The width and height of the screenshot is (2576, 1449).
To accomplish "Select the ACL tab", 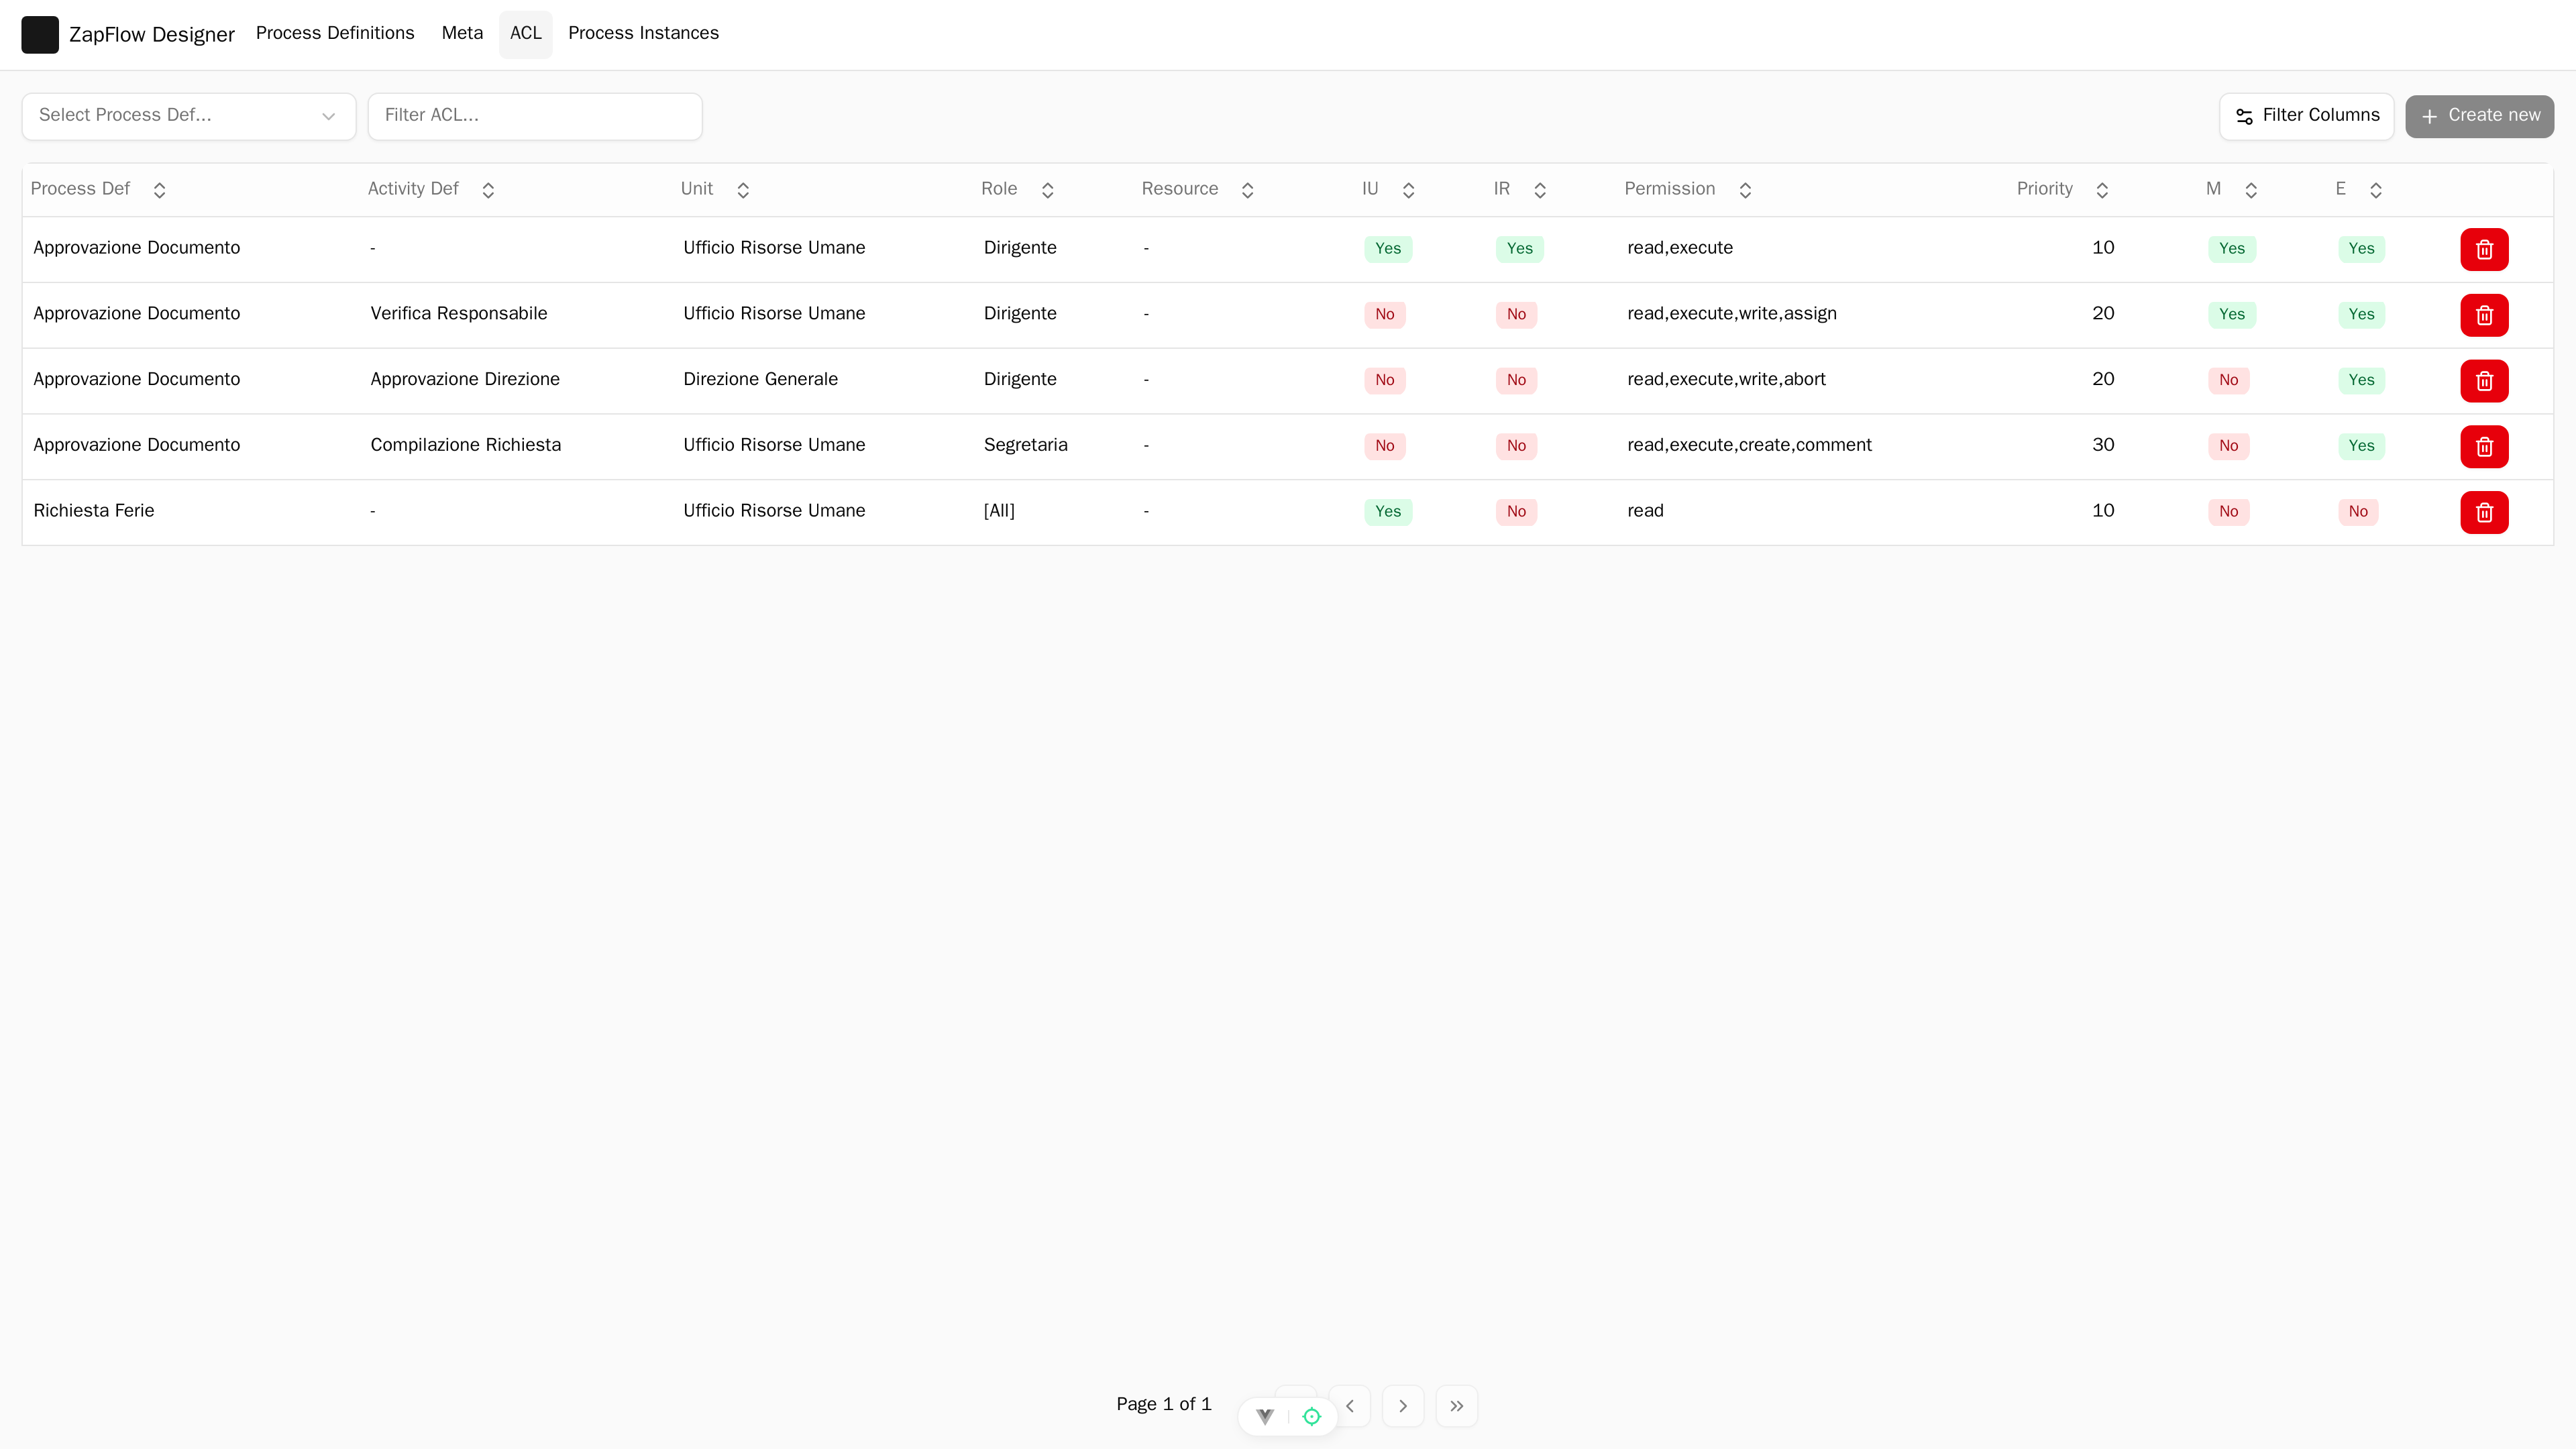I will click(526, 34).
